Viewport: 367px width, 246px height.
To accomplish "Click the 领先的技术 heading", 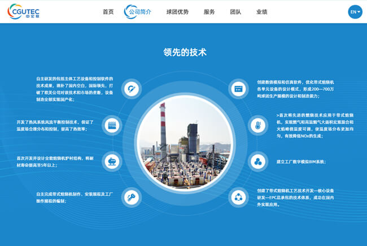I will click(x=185, y=52).
